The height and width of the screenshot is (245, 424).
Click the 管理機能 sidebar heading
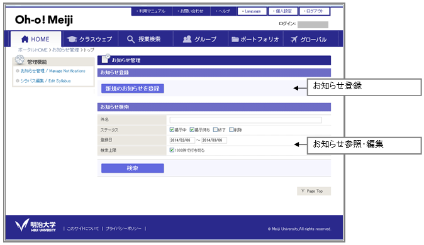click(x=37, y=62)
